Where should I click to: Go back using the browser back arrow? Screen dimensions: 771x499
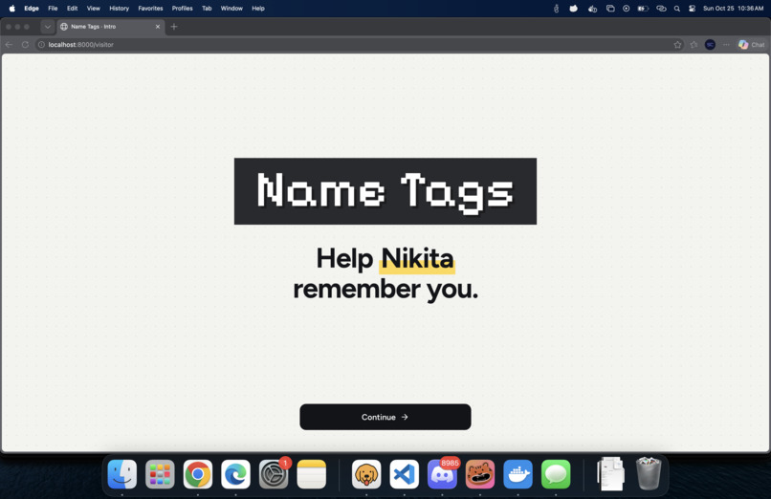(x=9, y=45)
